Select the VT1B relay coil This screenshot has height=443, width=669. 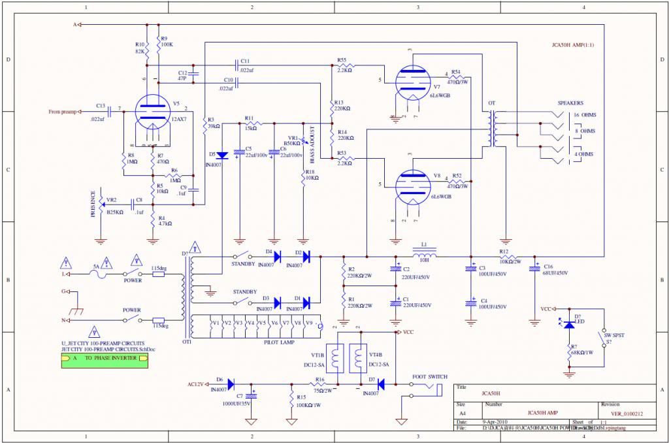(335, 358)
